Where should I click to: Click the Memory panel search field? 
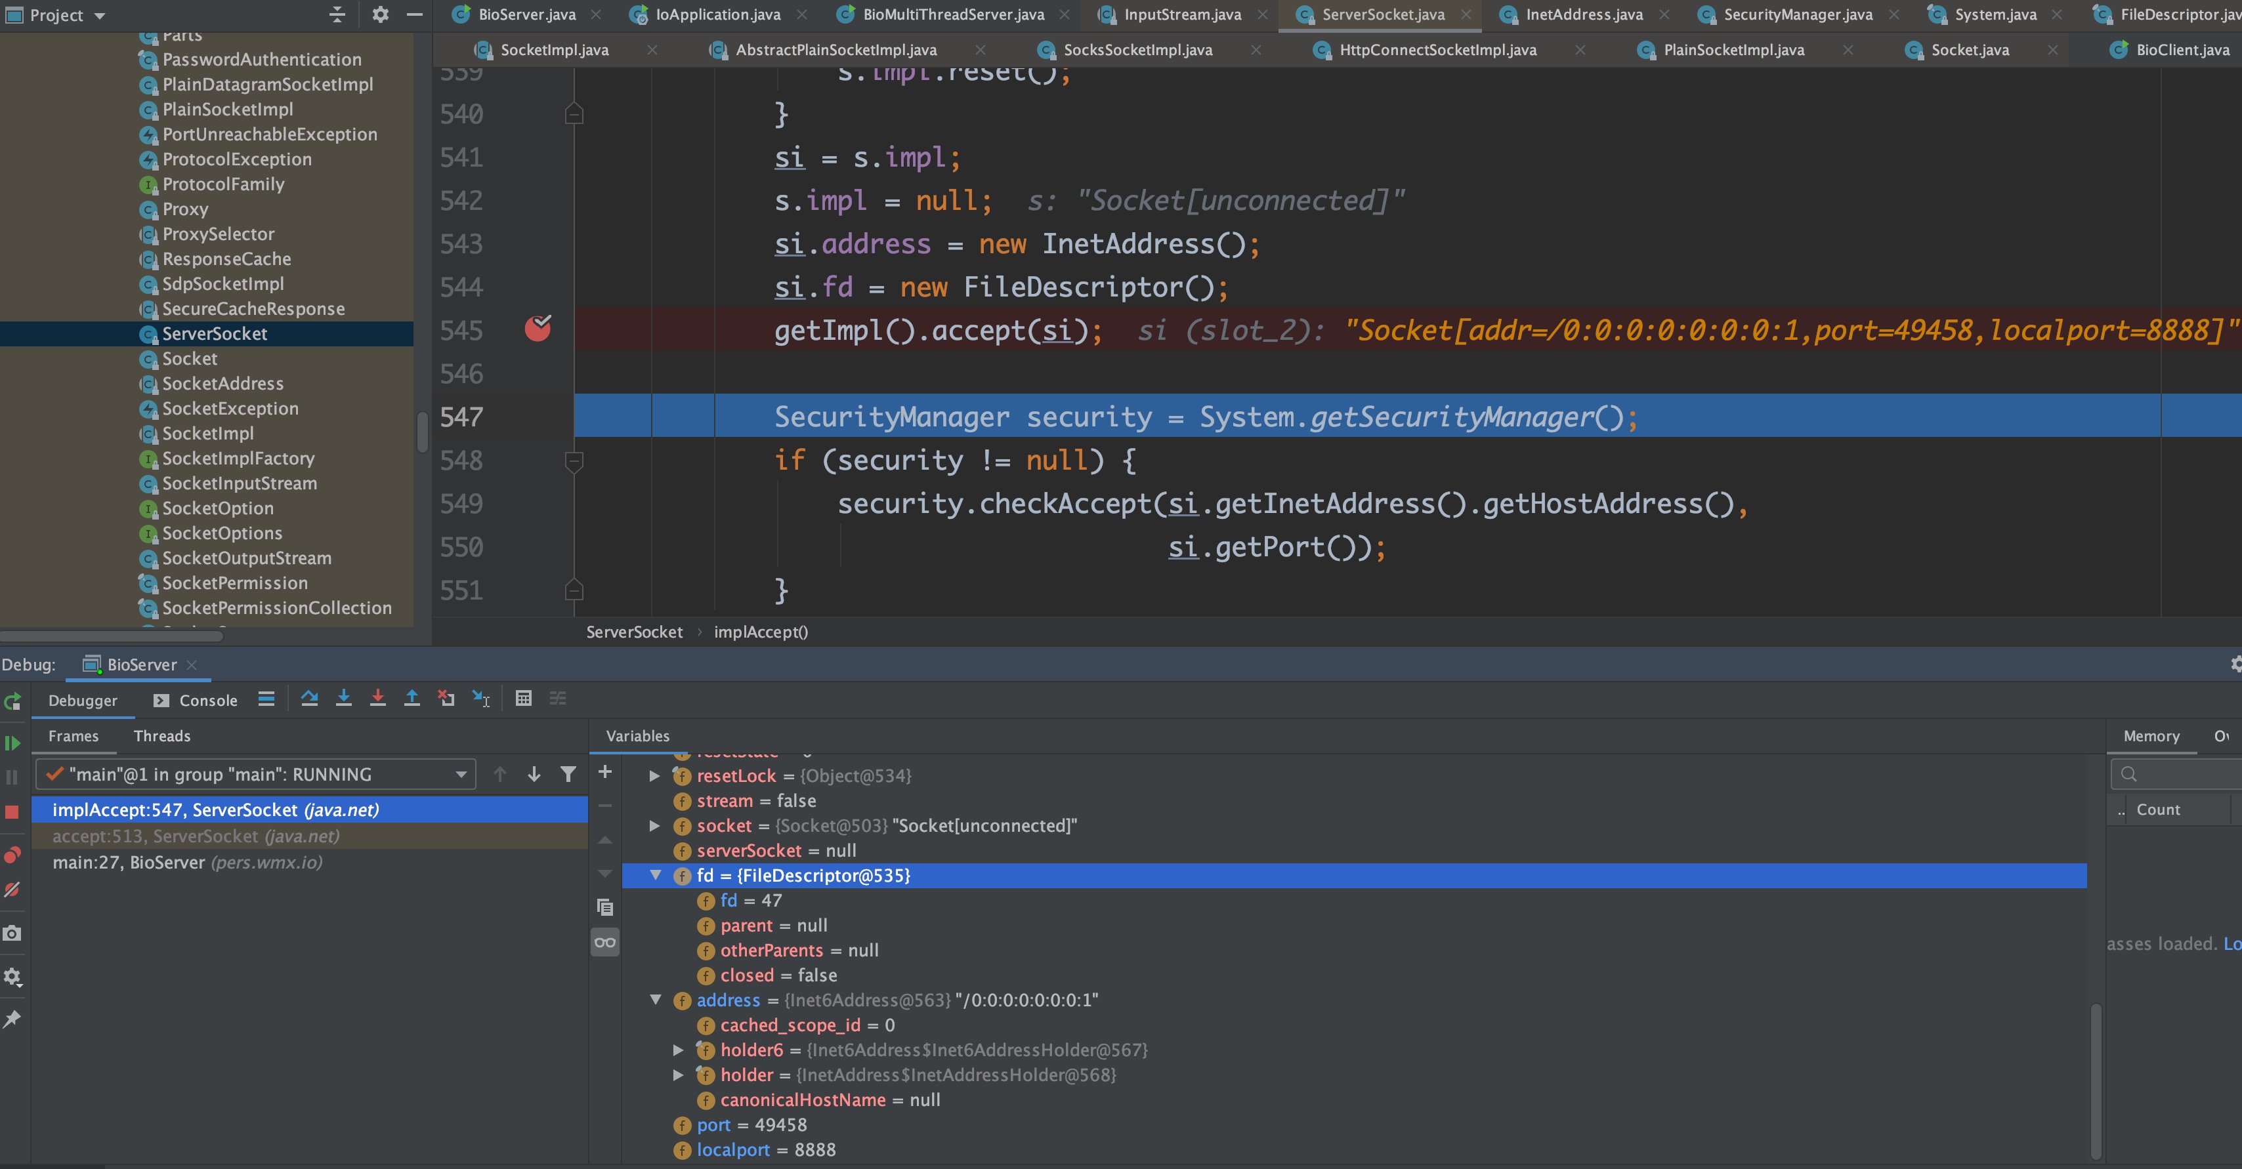[2184, 773]
